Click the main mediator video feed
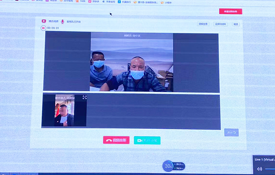Viewport: 275px width, 175px height. click(132, 62)
